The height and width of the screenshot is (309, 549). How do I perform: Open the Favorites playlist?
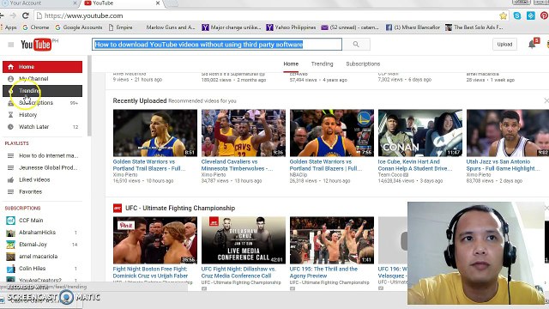(42, 191)
